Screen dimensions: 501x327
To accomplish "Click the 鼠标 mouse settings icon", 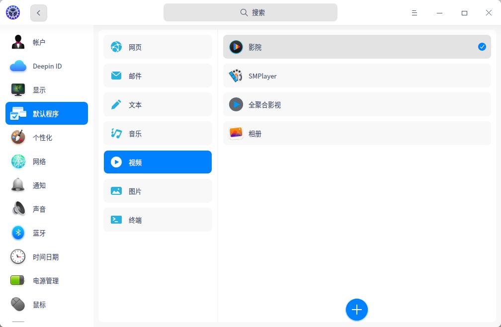I will (18, 304).
